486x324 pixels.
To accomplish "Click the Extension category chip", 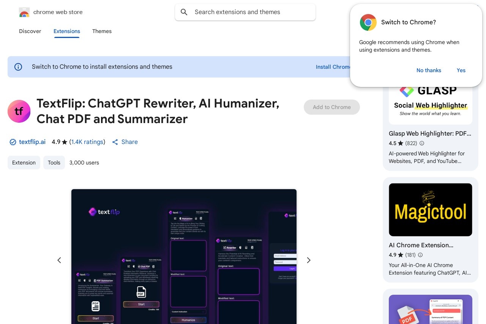I will click(x=24, y=163).
